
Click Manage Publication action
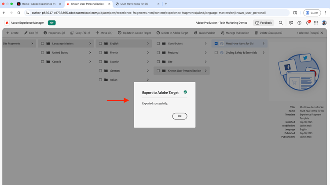point(235,33)
